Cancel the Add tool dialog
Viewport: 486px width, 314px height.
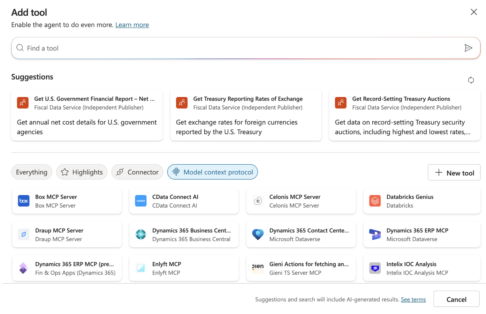coord(456,299)
